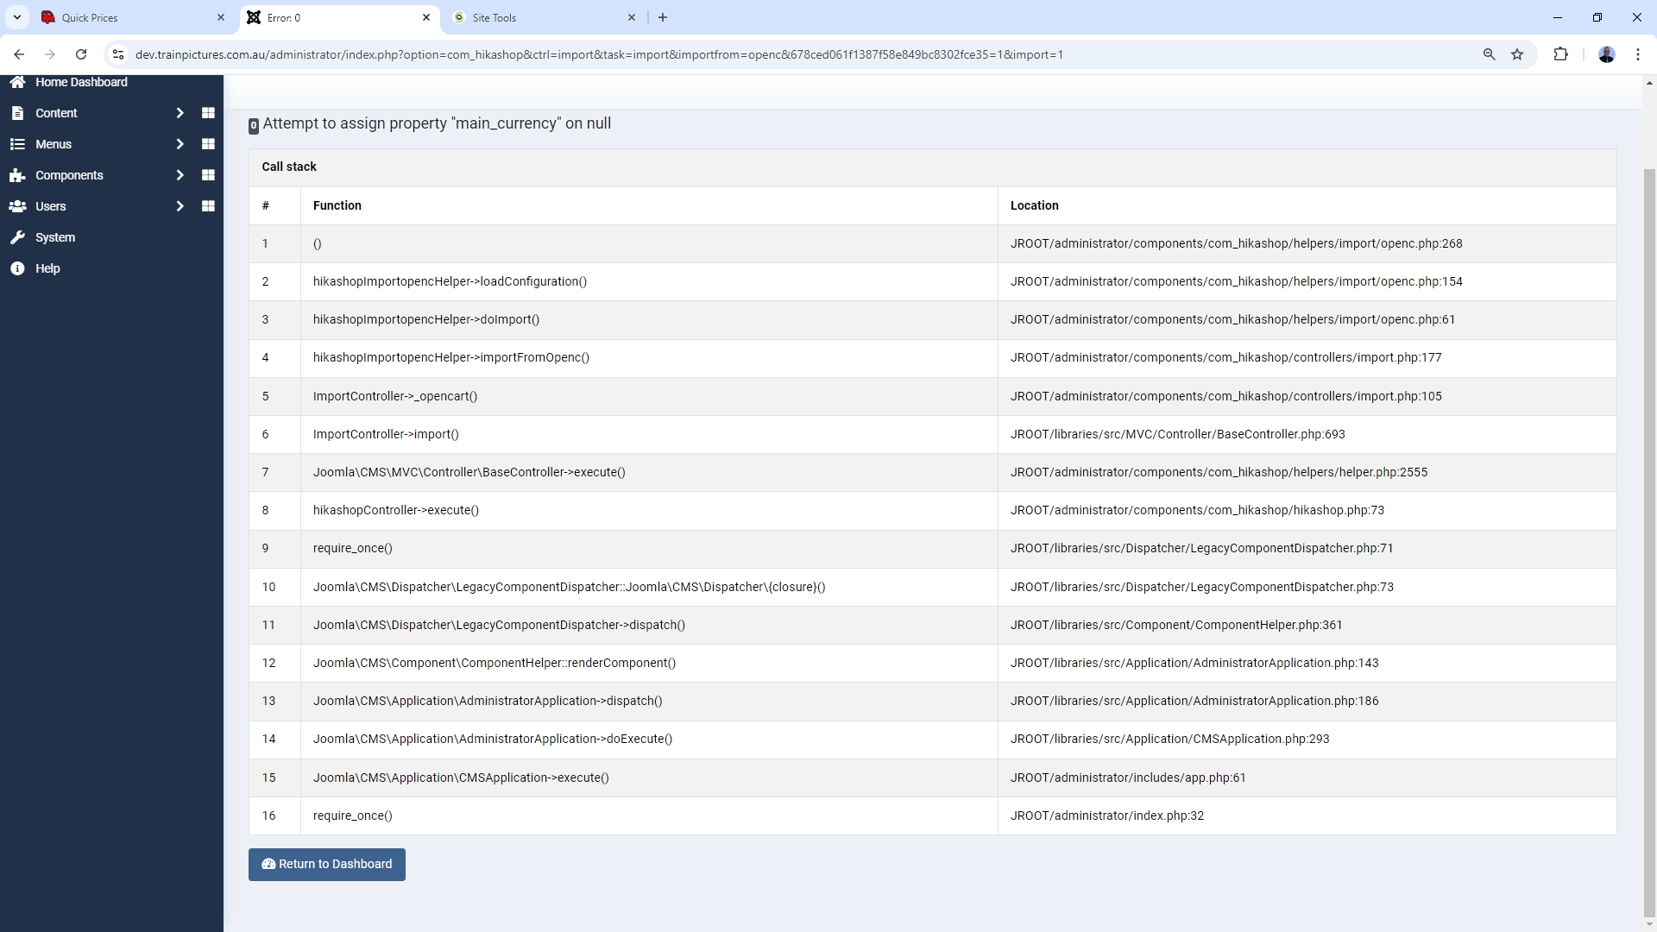The width and height of the screenshot is (1657, 932).
Task: Bookmark this page with star icon
Action: click(x=1517, y=54)
